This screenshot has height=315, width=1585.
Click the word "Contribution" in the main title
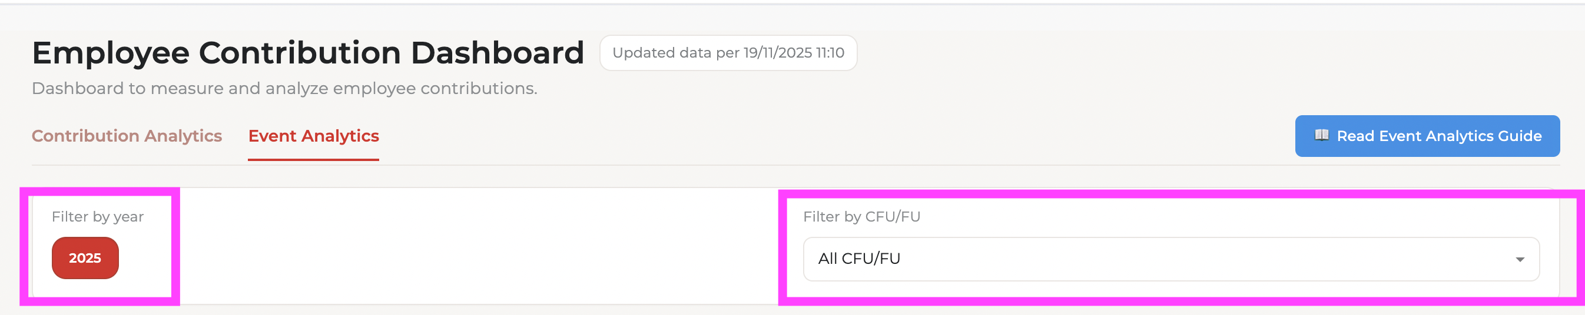point(299,53)
